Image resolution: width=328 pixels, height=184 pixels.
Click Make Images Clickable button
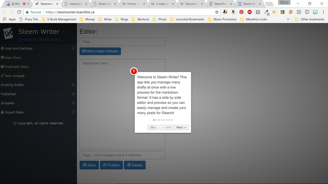click(x=100, y=51)
